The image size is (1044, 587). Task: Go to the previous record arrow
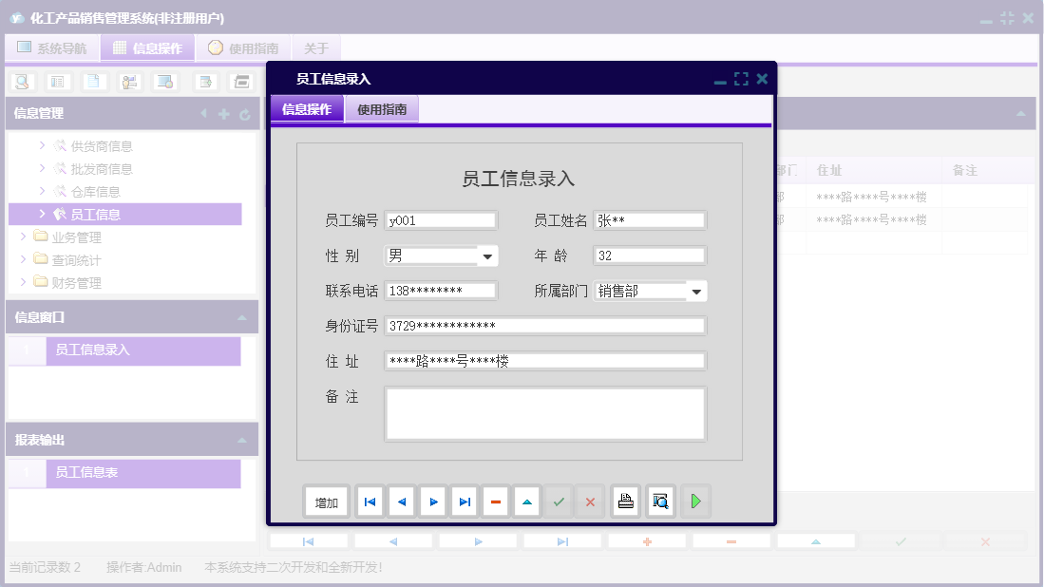click(x=401, y=501)
